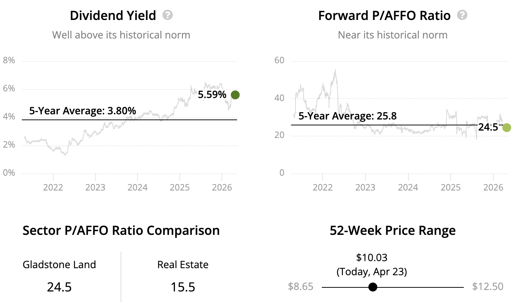523x307 pixels.
Task: Click the 52-Week Price Range heading
Action: pos(392,230)
